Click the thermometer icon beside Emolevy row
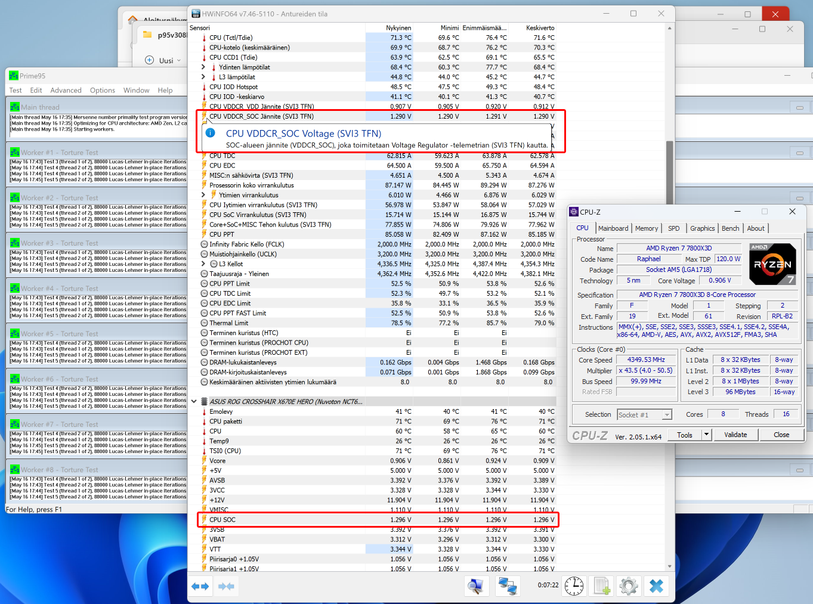Viewport: 813px width, 604px height. coord(204,411)
